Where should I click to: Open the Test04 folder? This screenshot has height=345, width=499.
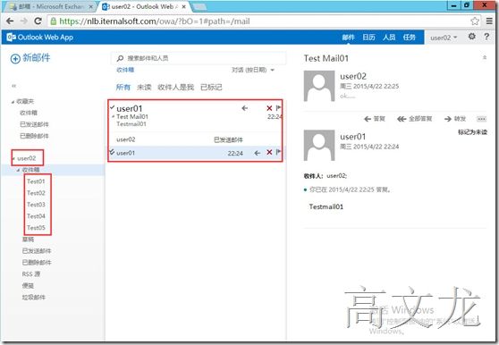point(36,216)
